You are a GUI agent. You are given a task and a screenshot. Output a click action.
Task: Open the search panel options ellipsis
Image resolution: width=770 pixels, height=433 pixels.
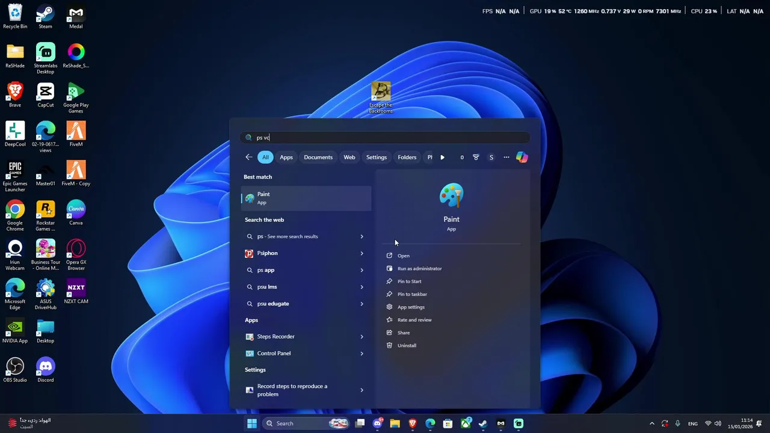tap(507, 157)
